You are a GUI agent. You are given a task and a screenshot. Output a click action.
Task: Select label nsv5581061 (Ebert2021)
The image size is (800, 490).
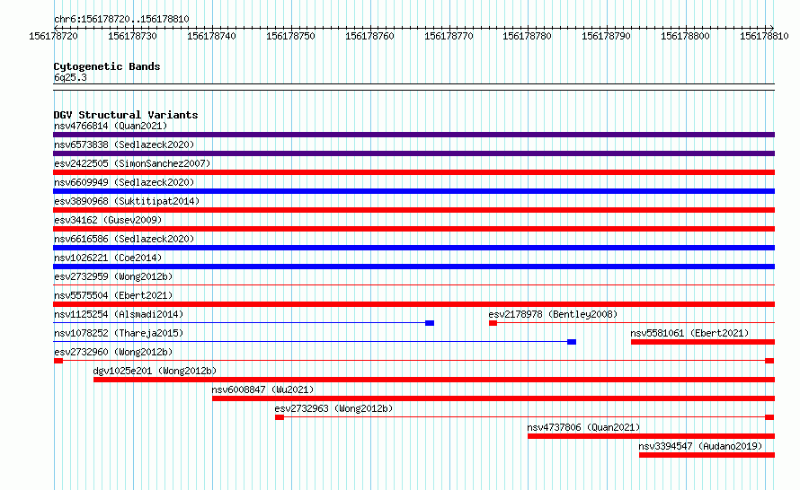point(689,333)
